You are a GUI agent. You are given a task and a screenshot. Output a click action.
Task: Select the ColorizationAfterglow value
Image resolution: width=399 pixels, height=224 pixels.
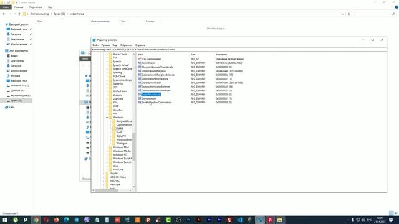click(x=154, y=71)
